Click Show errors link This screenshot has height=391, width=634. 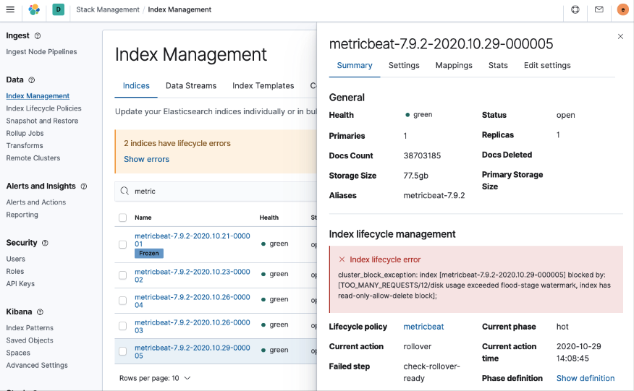click(146, 159)
